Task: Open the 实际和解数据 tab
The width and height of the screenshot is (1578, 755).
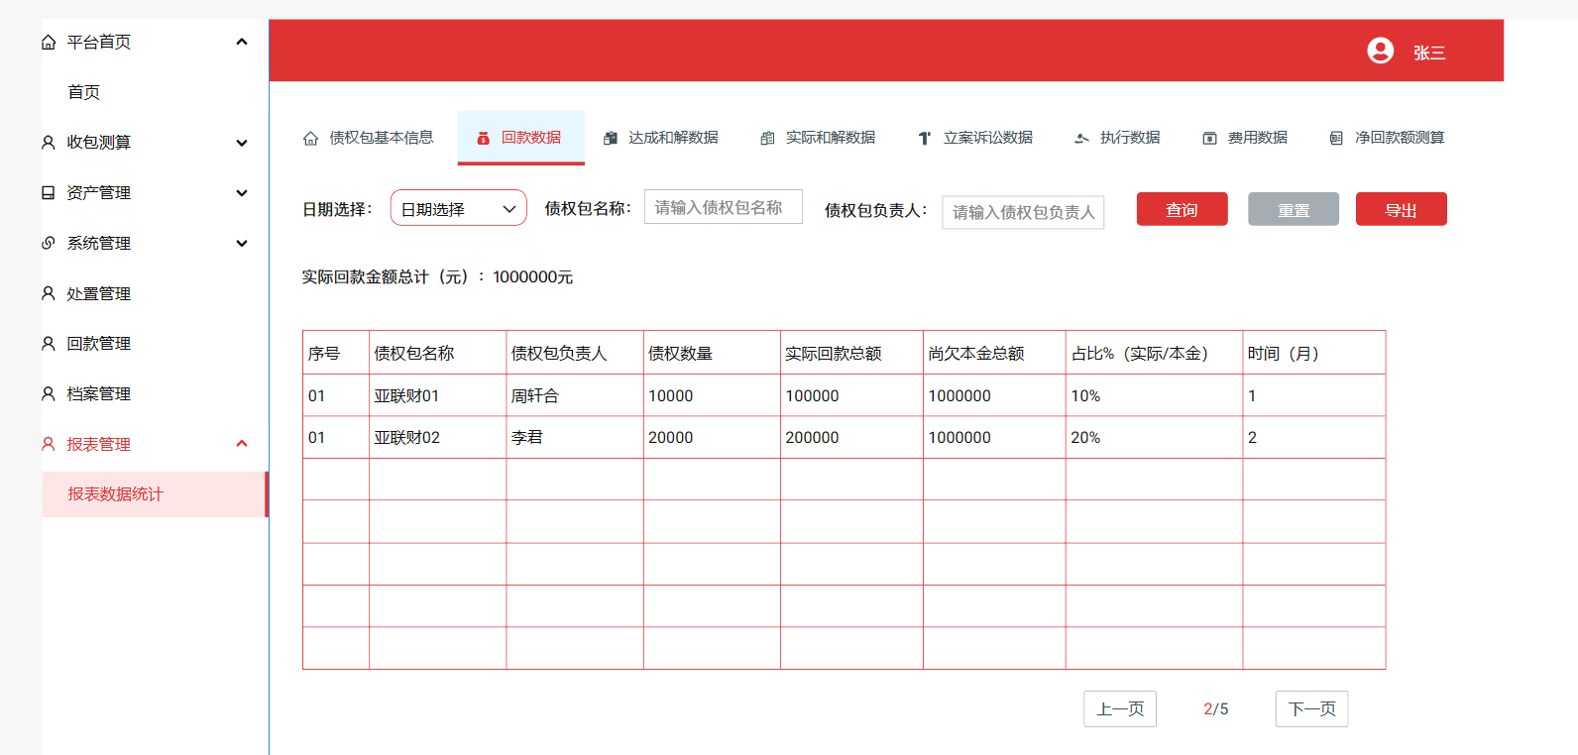Action: point(818,138)
